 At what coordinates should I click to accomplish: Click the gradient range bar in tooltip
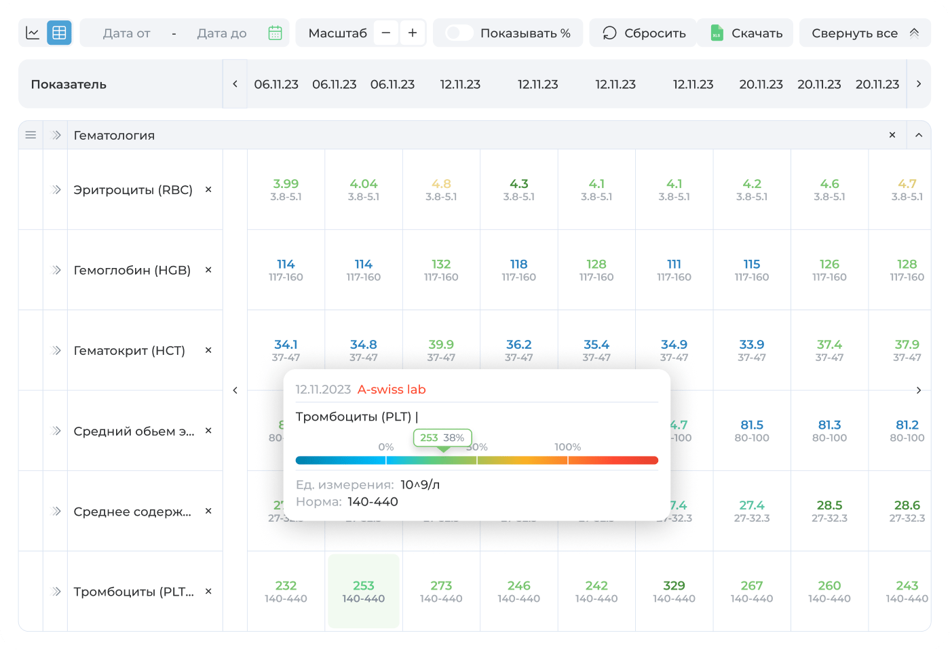point(477,461)
